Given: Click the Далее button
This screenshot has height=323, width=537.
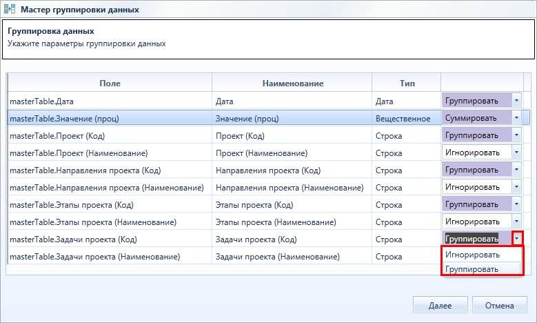Looking at the screenshot, I should (x=440, y=305).
